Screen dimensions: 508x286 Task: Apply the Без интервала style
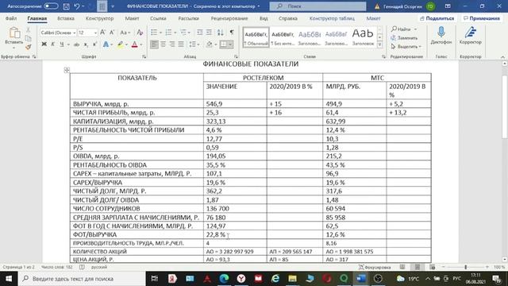[x=283, y=37]
